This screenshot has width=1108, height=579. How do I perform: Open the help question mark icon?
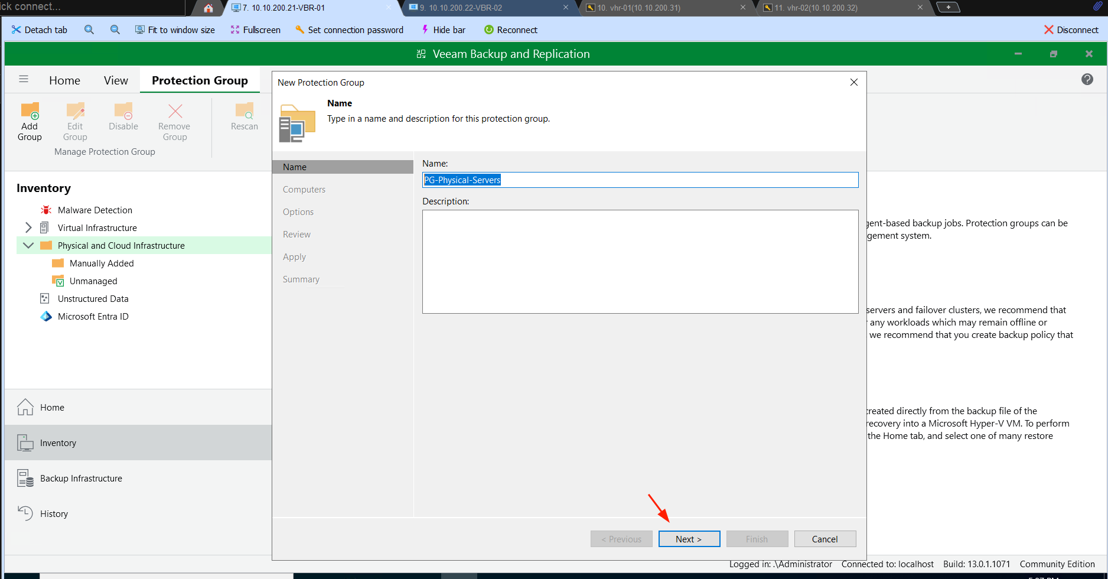point(1087,79)
